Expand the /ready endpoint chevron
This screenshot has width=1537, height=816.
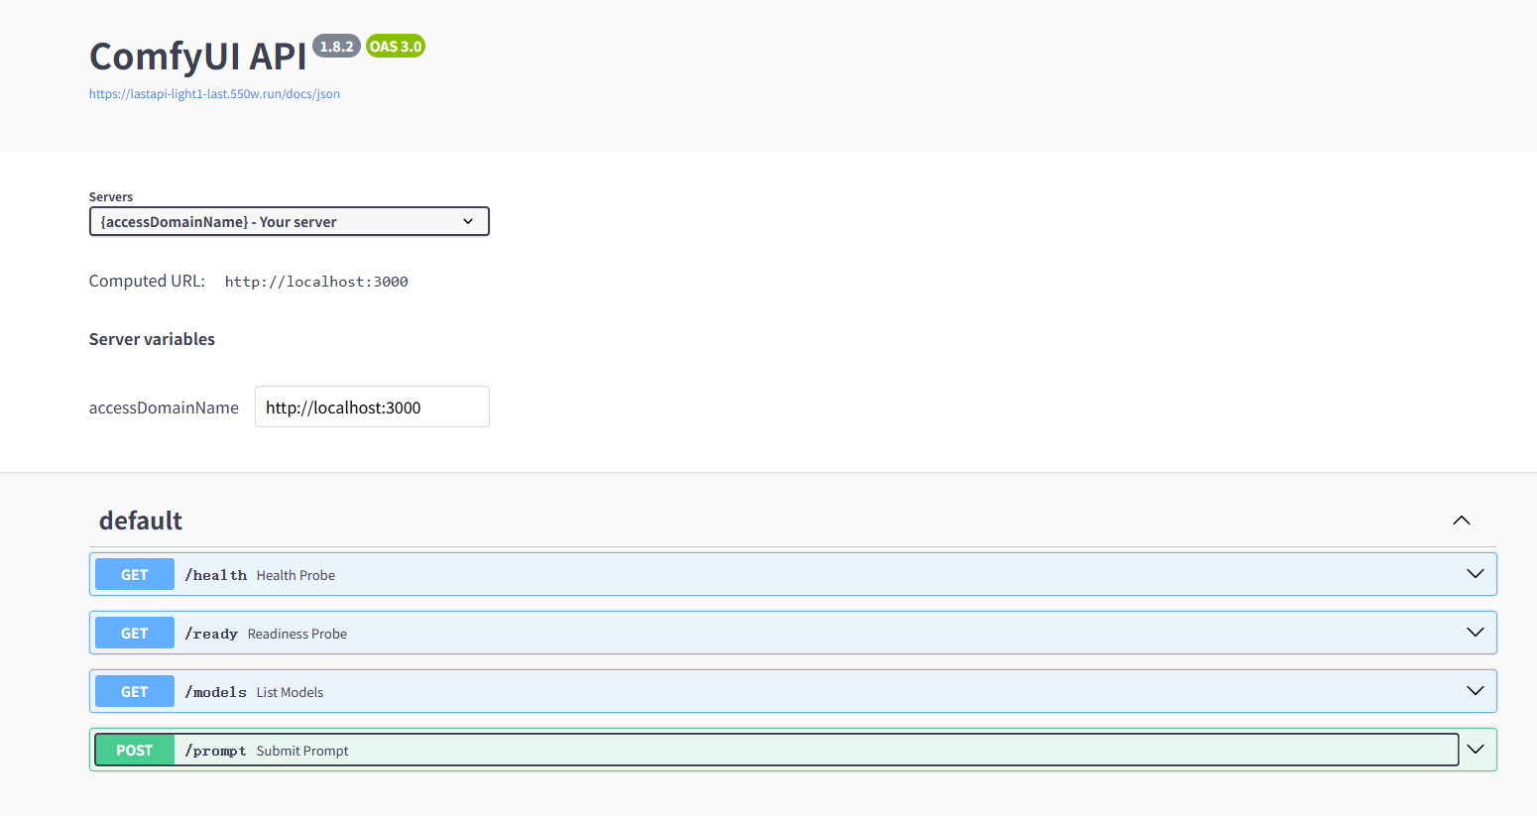[1475, 633]
